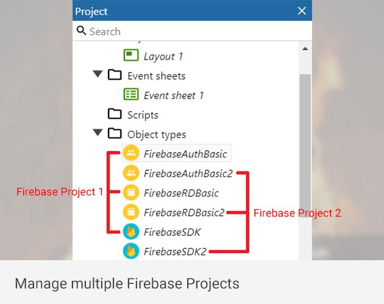384x304 pixels.
Task: Select the FirebaseSDK2 flame icon
Action: (x=131, y=250)
